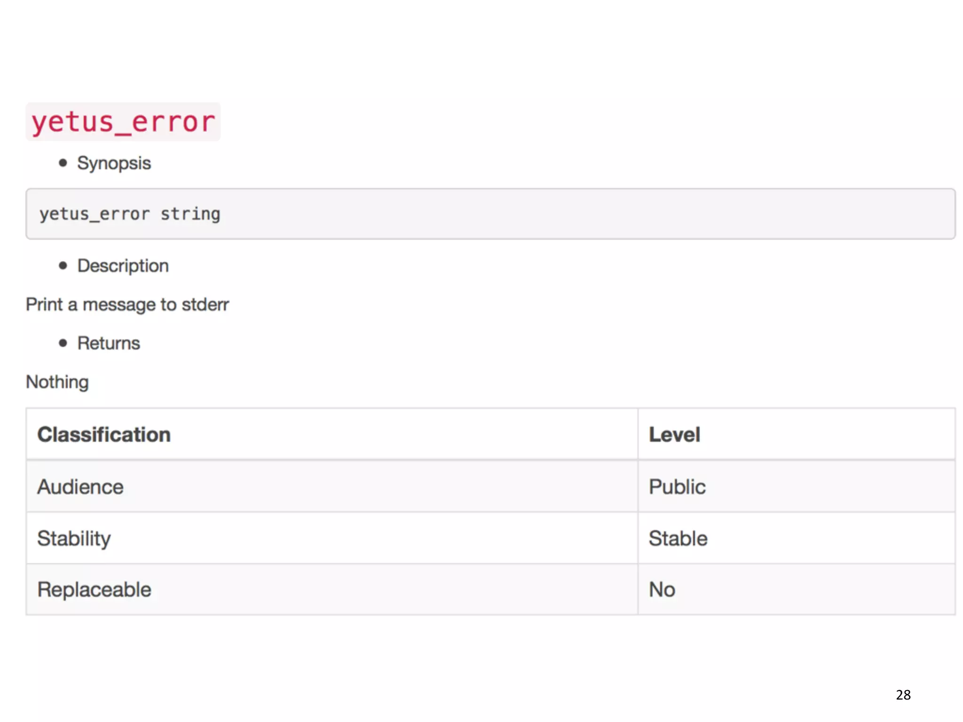Click the word string in code block
This screenshot has height=722, width=963.
pos(190,214)
